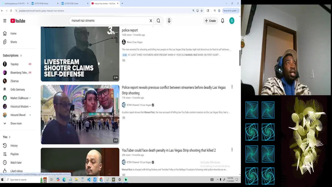This screenshot has height=187, width=332.
Task: Clear the search box with X
Action: (x=151, y=21)
